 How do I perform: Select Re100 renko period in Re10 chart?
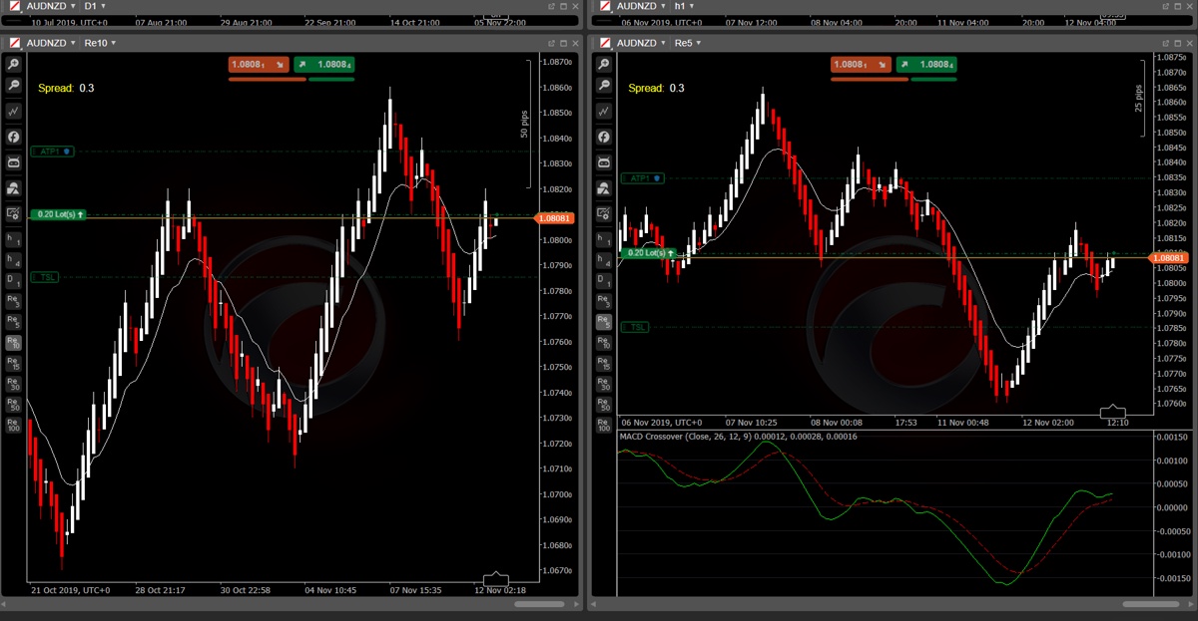(14, 426)
